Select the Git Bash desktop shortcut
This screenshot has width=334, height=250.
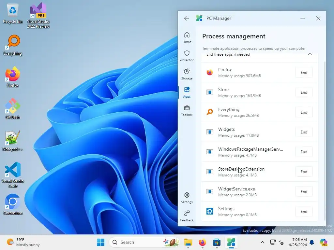coord(13,109)
